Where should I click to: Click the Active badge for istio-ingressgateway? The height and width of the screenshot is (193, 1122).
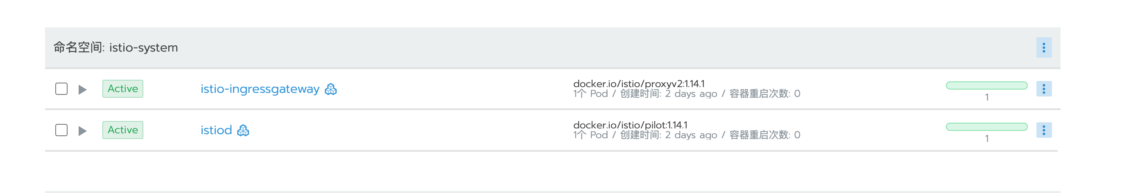coord(123,89)
